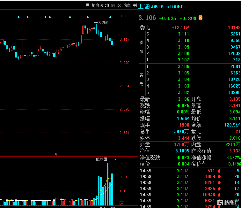Click the tallest cyan volume bar
241x208 pixels.
(108, 184)
